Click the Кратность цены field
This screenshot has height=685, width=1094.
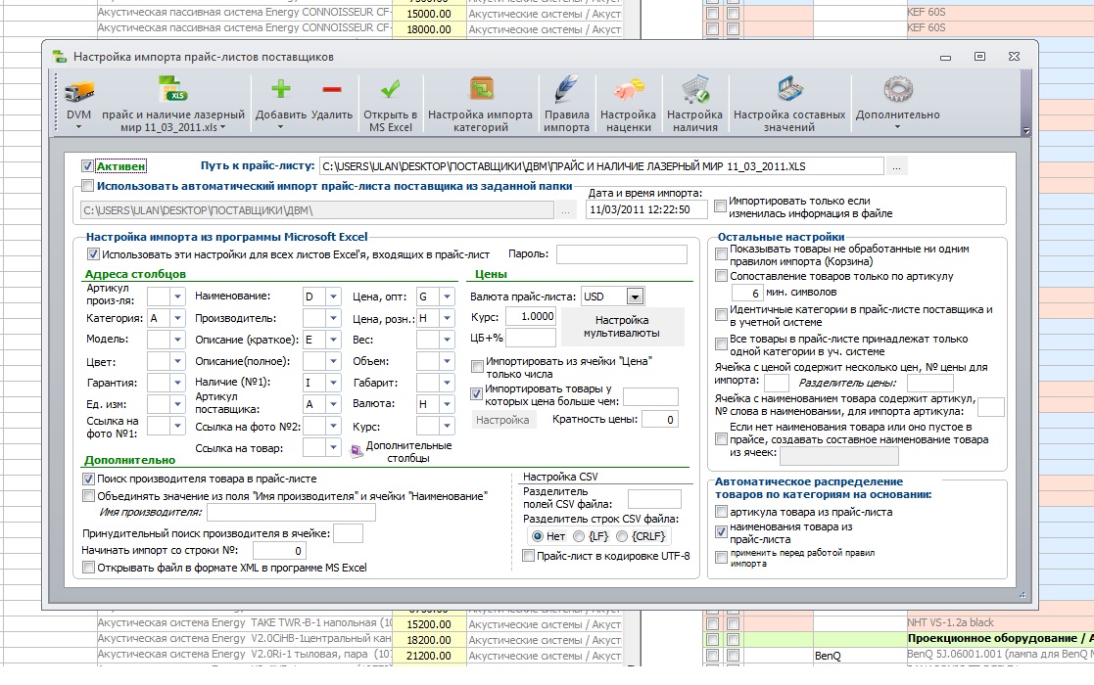point(659,420)
